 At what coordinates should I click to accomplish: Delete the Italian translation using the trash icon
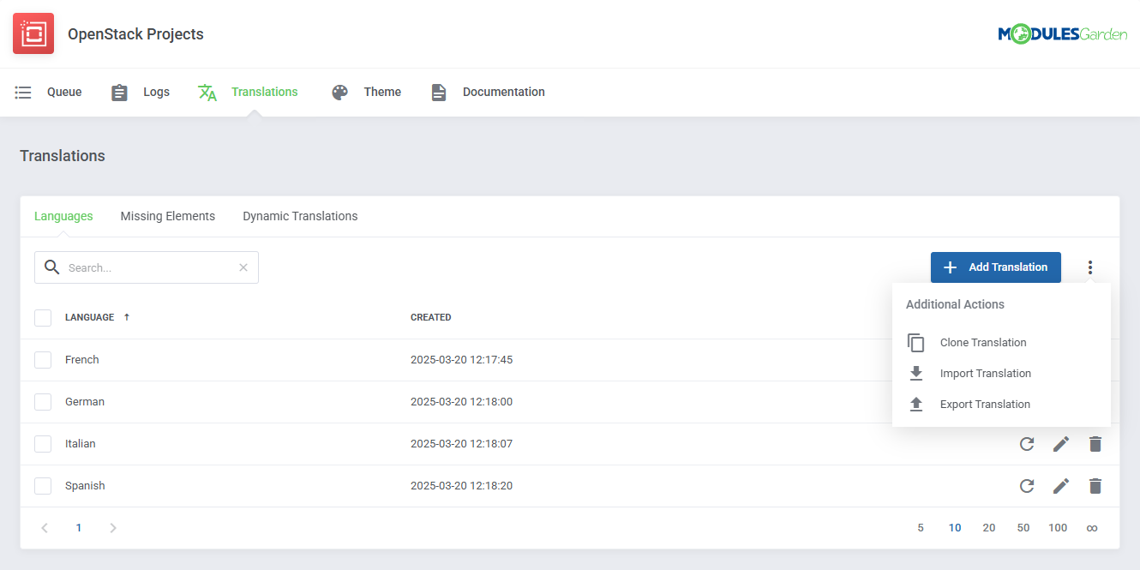click(1095, 443)
